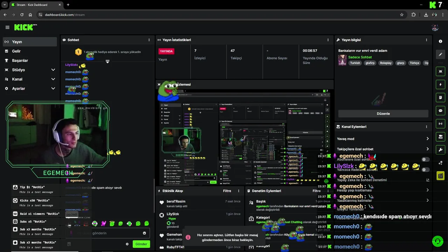448x252 pixels.
Task: Expand the Stüdyo menu chevron
Action: 53,70
